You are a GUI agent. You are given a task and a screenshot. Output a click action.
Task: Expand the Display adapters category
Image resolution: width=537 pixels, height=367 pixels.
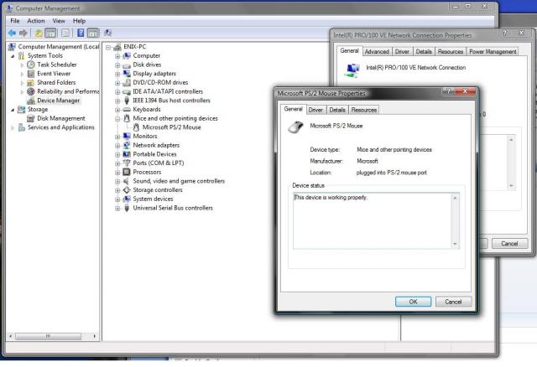tap(117, 74)
